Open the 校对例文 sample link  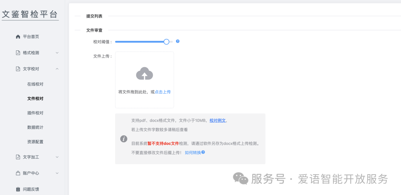[x=218, y=120]
